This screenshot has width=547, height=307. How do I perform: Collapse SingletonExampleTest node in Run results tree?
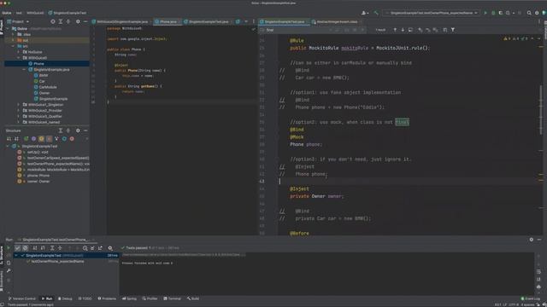(16, 256)
